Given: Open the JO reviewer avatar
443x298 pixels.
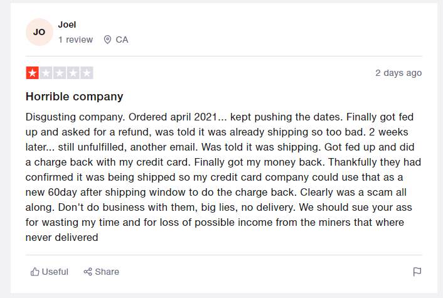Looking at the screenshot, I should click(x=39, y=32).
